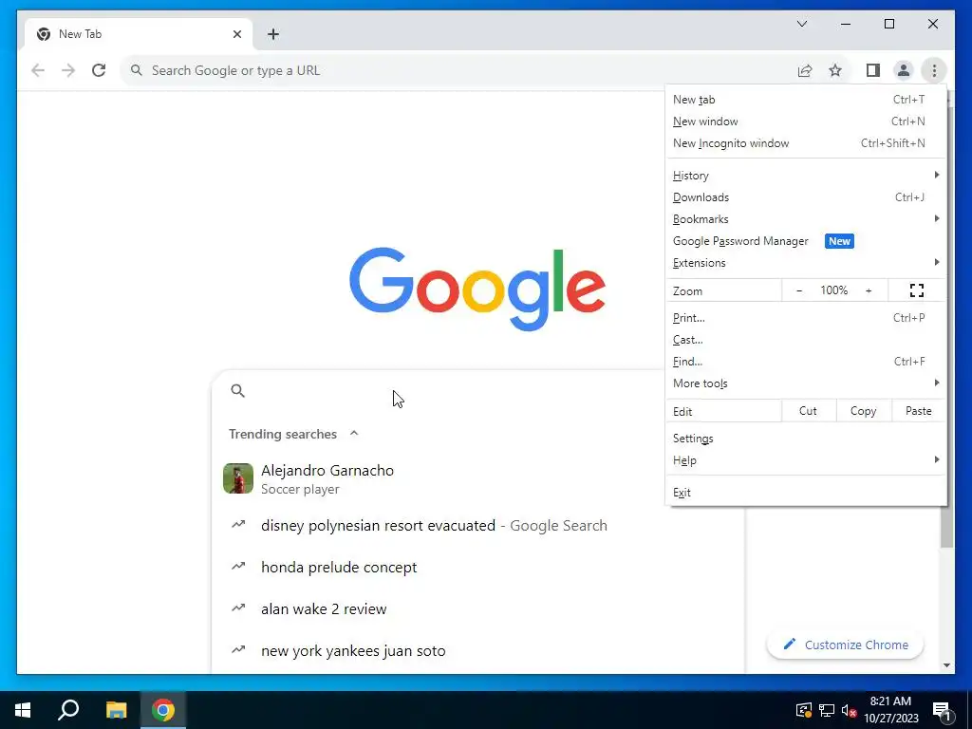Click the Customize Chrome pencil button

coord(845,645)
